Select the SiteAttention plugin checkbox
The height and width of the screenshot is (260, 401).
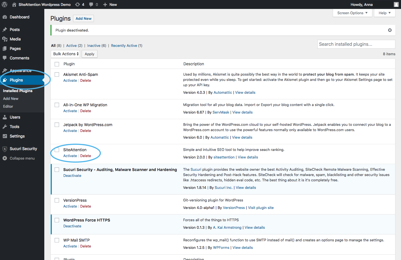click(57, 150)
